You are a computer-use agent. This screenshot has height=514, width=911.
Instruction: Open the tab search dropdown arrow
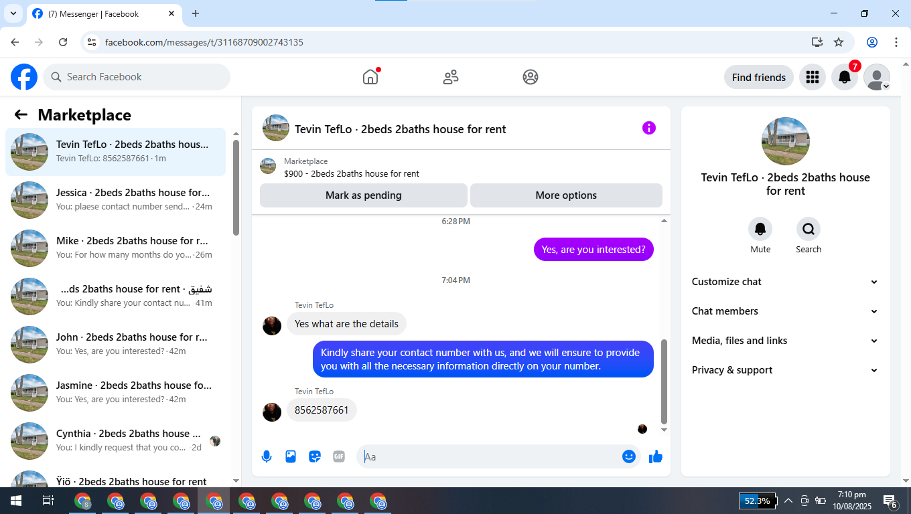(x=13, y=13)
